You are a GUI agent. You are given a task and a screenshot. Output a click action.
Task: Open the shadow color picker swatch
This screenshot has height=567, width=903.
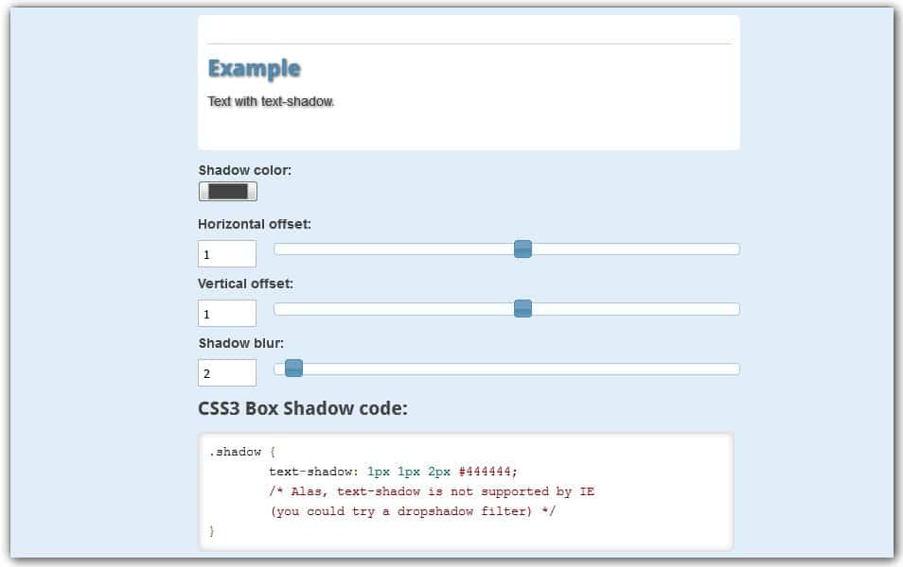click(227, 191)
